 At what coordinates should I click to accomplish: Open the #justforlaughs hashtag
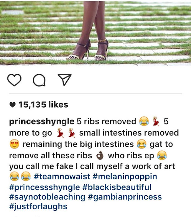(x=38, y=206)
